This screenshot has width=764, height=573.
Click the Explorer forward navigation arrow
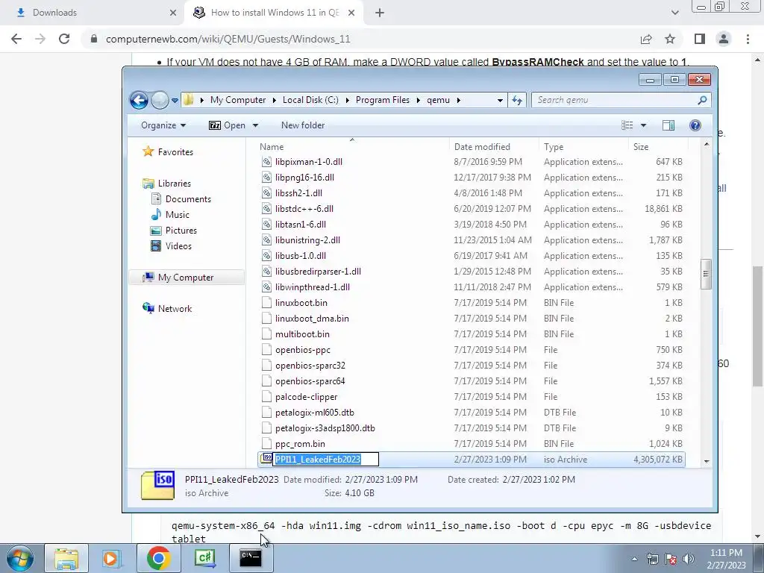[160, 101]
